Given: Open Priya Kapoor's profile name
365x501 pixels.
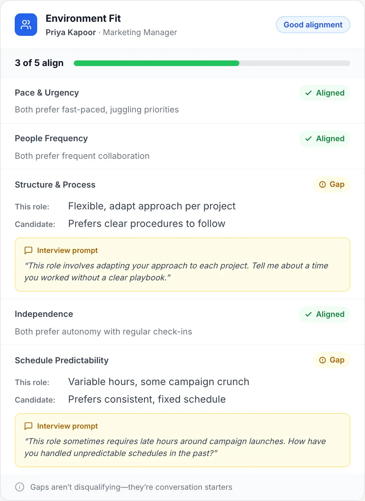Looking at the screenshot, I should tap(71, 32).
